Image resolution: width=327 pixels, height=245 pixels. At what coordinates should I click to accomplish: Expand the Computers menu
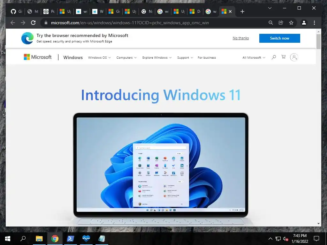coord(126,58)
